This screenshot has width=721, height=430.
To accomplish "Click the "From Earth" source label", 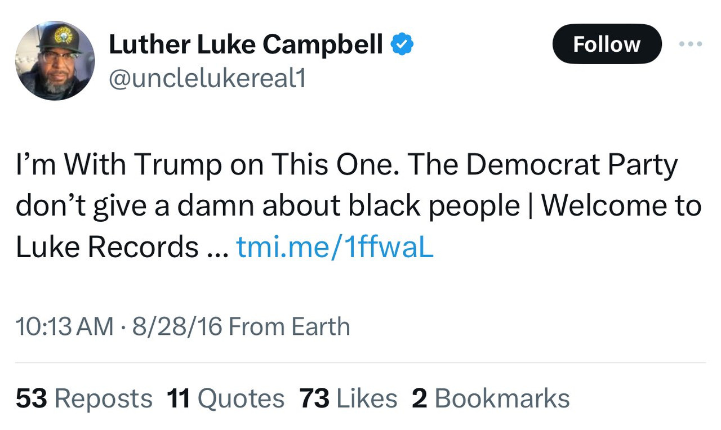I will (290, 327).
